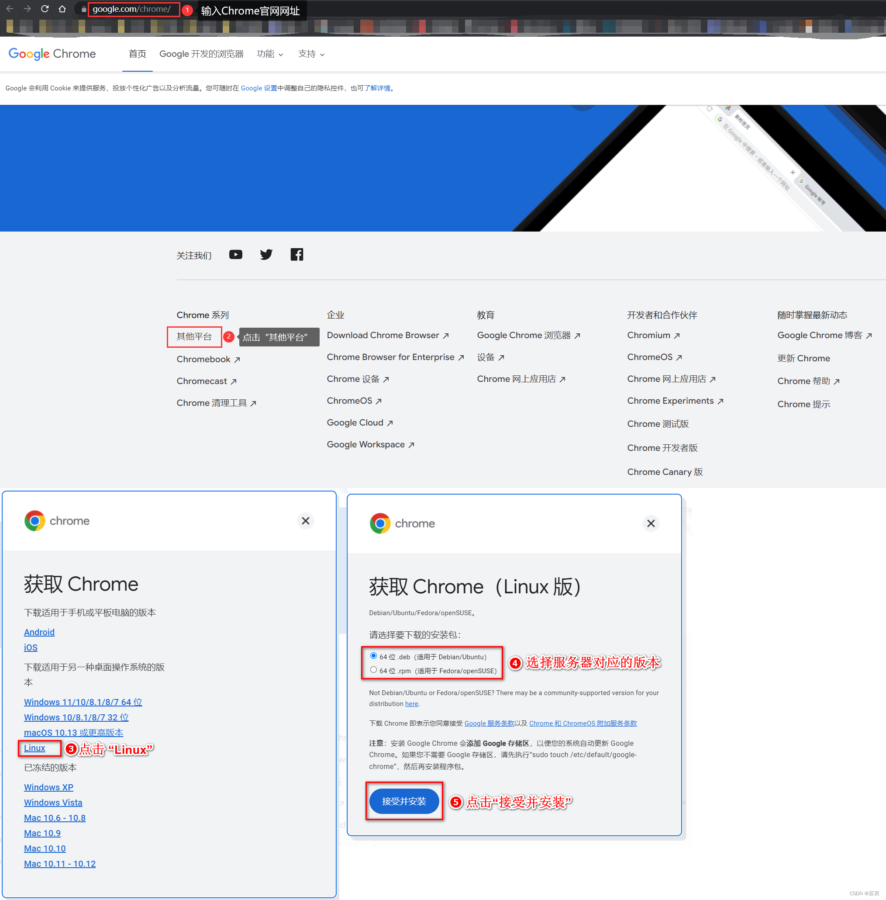This screenshot has width=886, height=900.
Task: Open Chrome 测试版 link
Action: pyautogui.click(x=658, y=424)
